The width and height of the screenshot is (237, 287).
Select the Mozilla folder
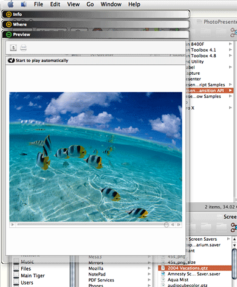(x=96, y=269)
